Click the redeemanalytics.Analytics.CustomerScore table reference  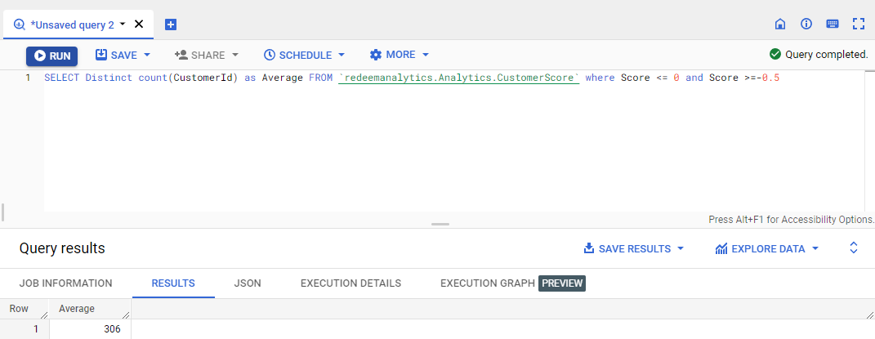(x=458, y=78)
